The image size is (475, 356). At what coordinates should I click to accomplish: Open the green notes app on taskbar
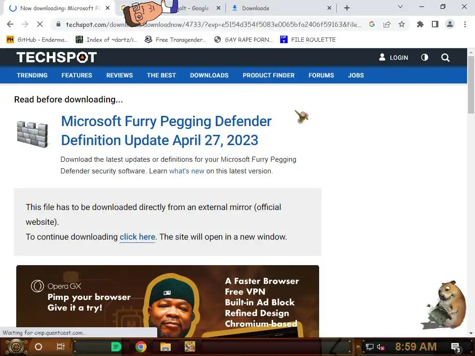point(116,347)
